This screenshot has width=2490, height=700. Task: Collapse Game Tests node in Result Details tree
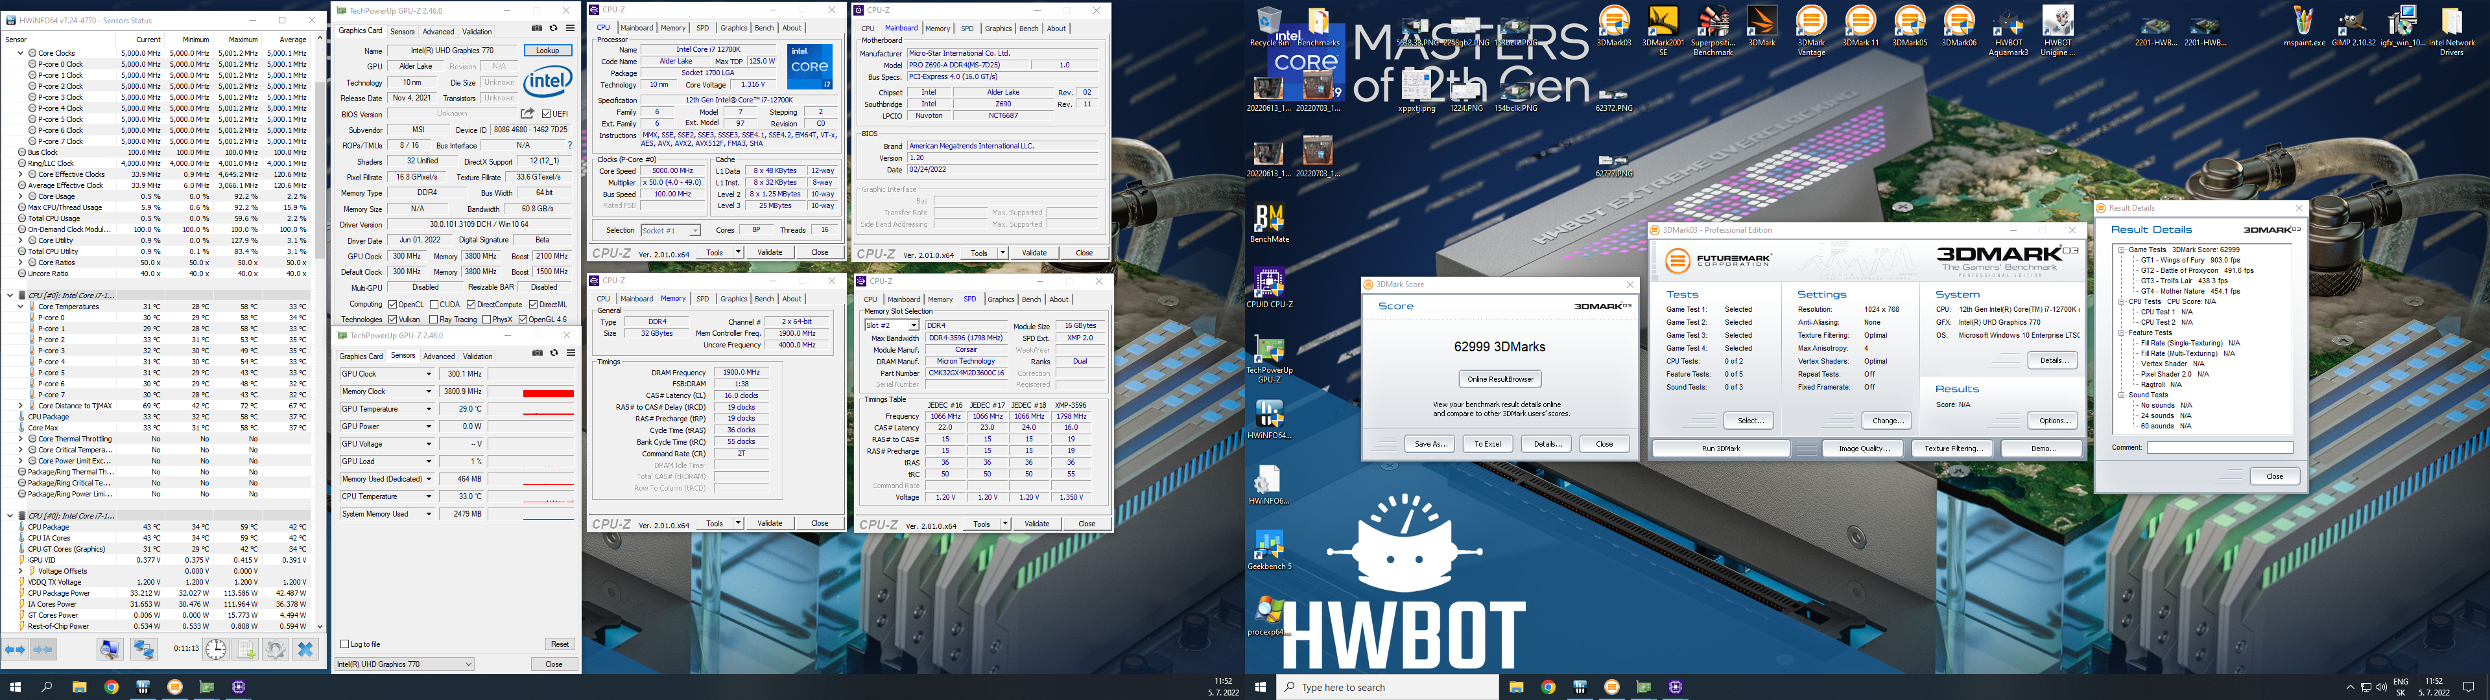tap(2122, 250)
